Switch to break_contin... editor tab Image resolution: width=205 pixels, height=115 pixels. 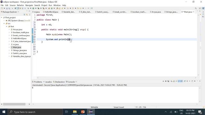pos(119,12)
